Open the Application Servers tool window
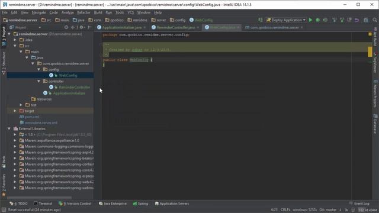 click(172, 204)
